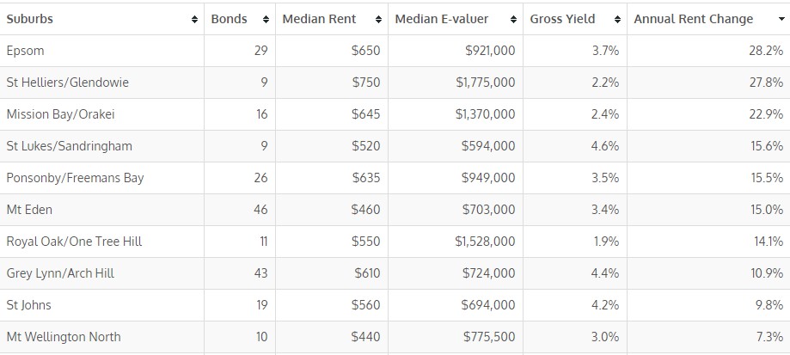The height and width of the screenshot is (355, 790).
Task: Click the sort arrows in Suburbs header
Action: click(x=193, y=19)
